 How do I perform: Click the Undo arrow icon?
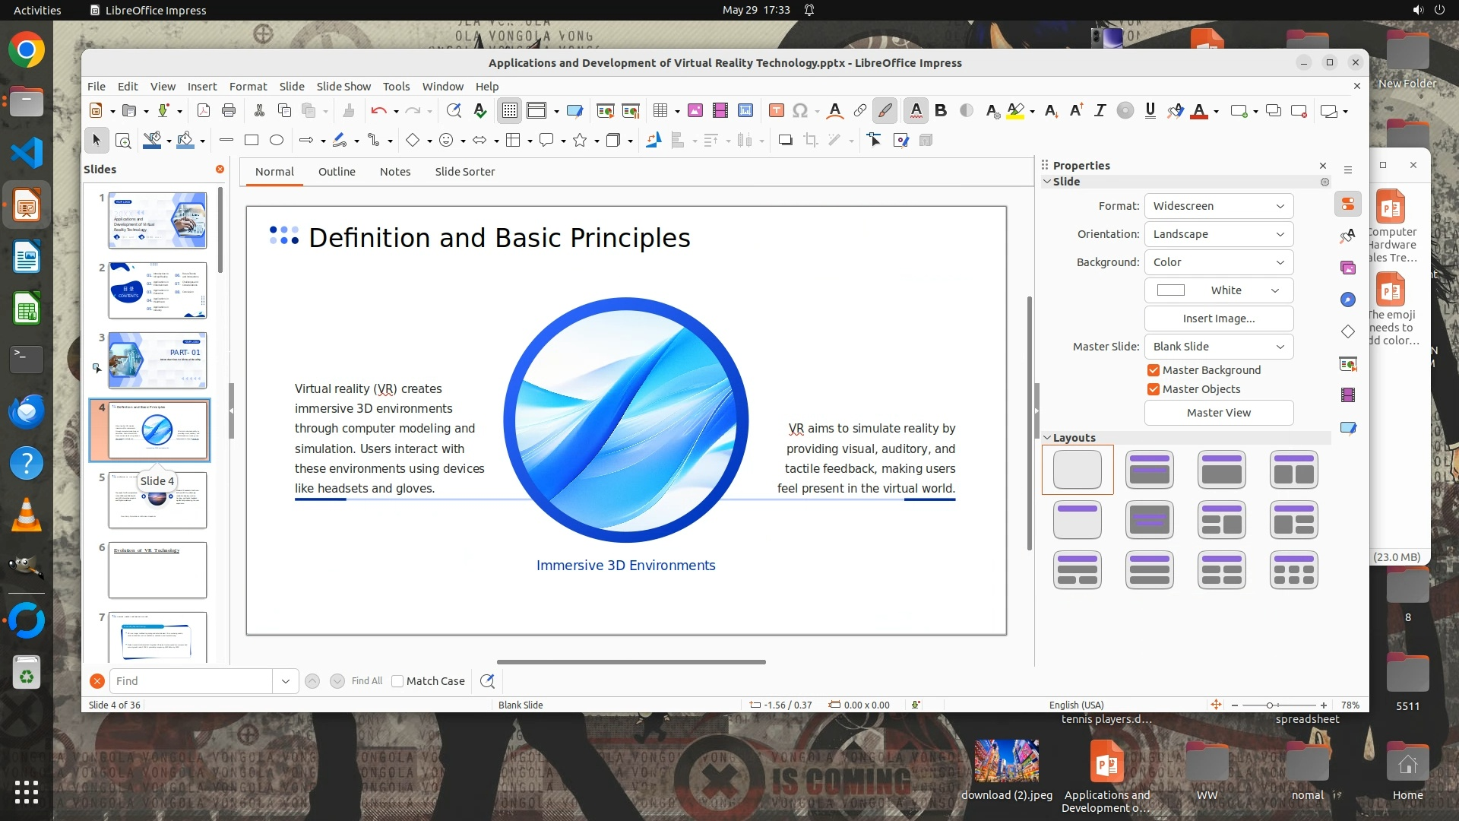click(x=378, y=111)
